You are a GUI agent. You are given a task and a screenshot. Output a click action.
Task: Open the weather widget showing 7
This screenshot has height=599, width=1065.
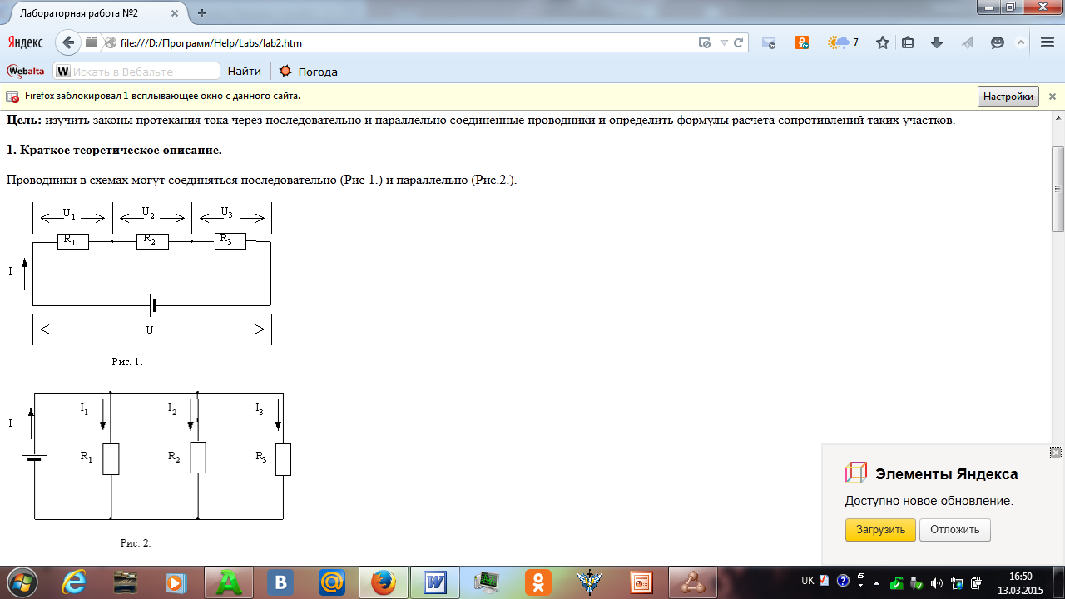[843, 42]
